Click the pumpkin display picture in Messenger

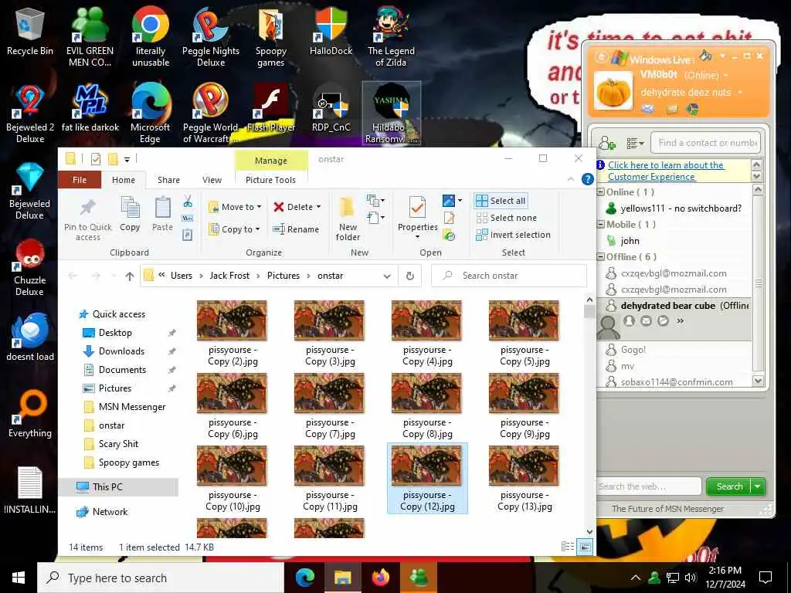613,91
